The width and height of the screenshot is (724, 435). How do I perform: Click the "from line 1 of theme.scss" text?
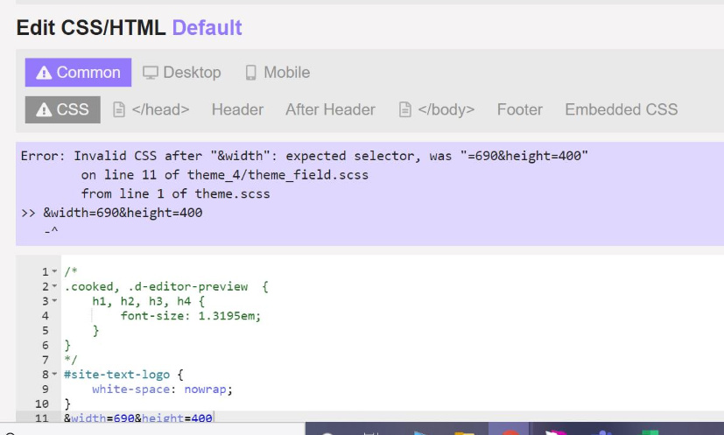coord(175,193)
